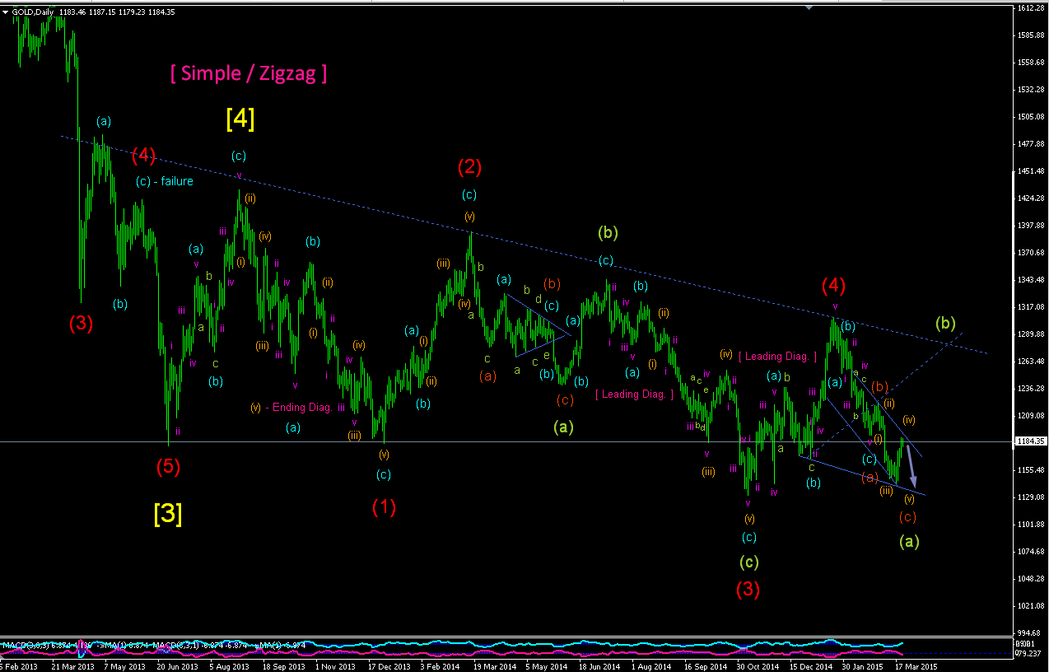Click the 1370.68 price axis label
Viewport: 1049px width, 672px height.
coord(1030,253)
